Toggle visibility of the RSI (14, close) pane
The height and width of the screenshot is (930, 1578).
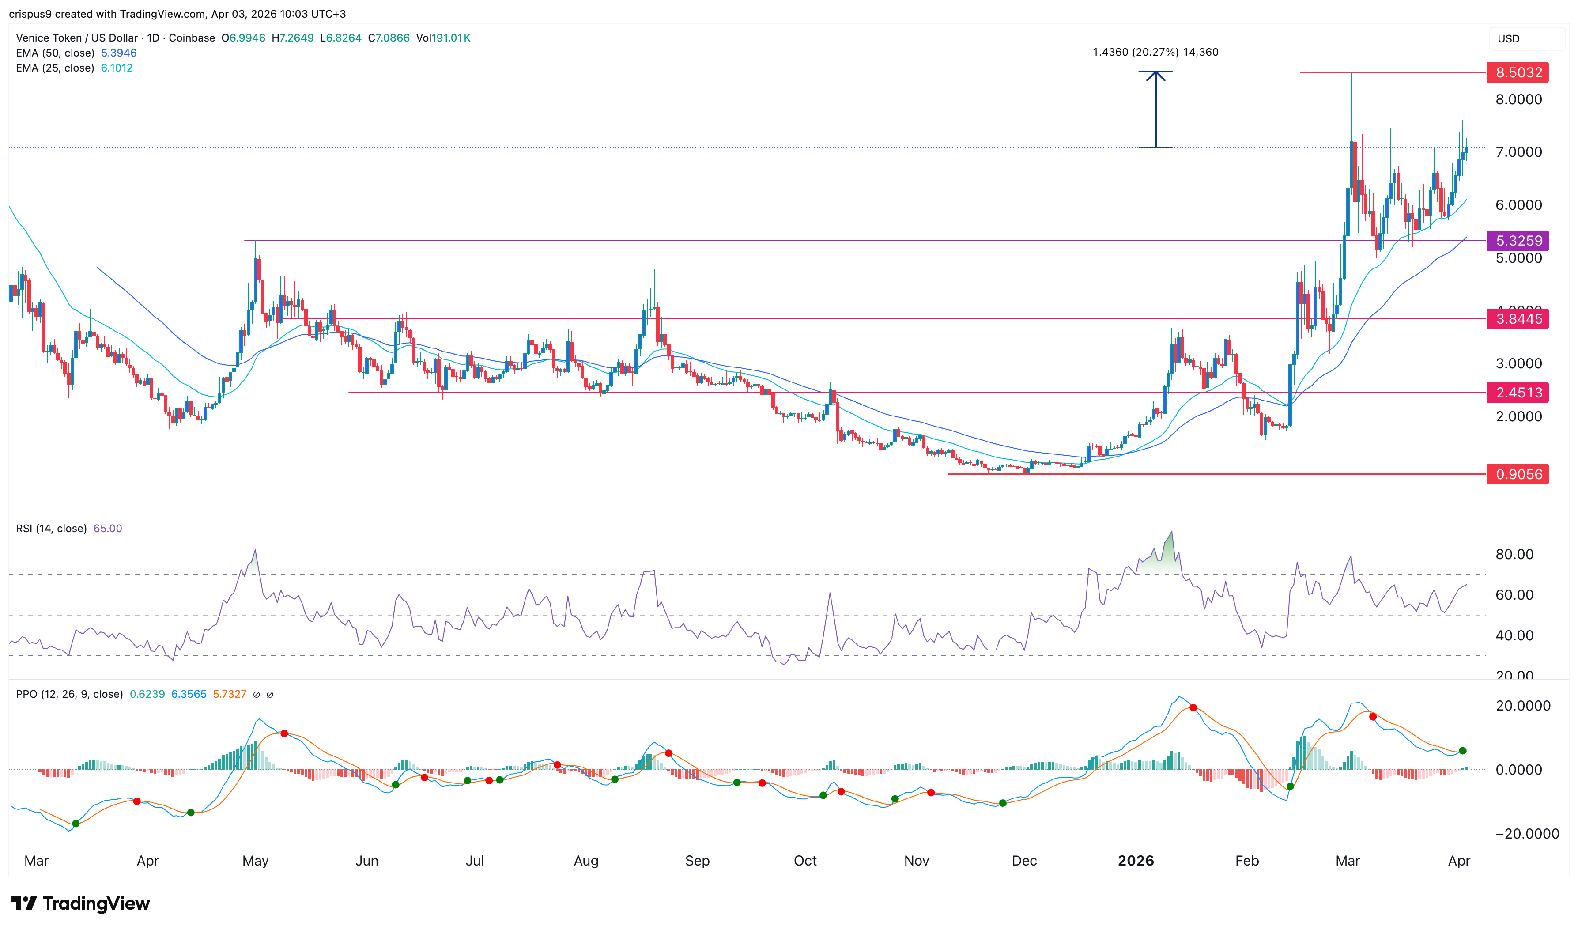click(50, 528)
